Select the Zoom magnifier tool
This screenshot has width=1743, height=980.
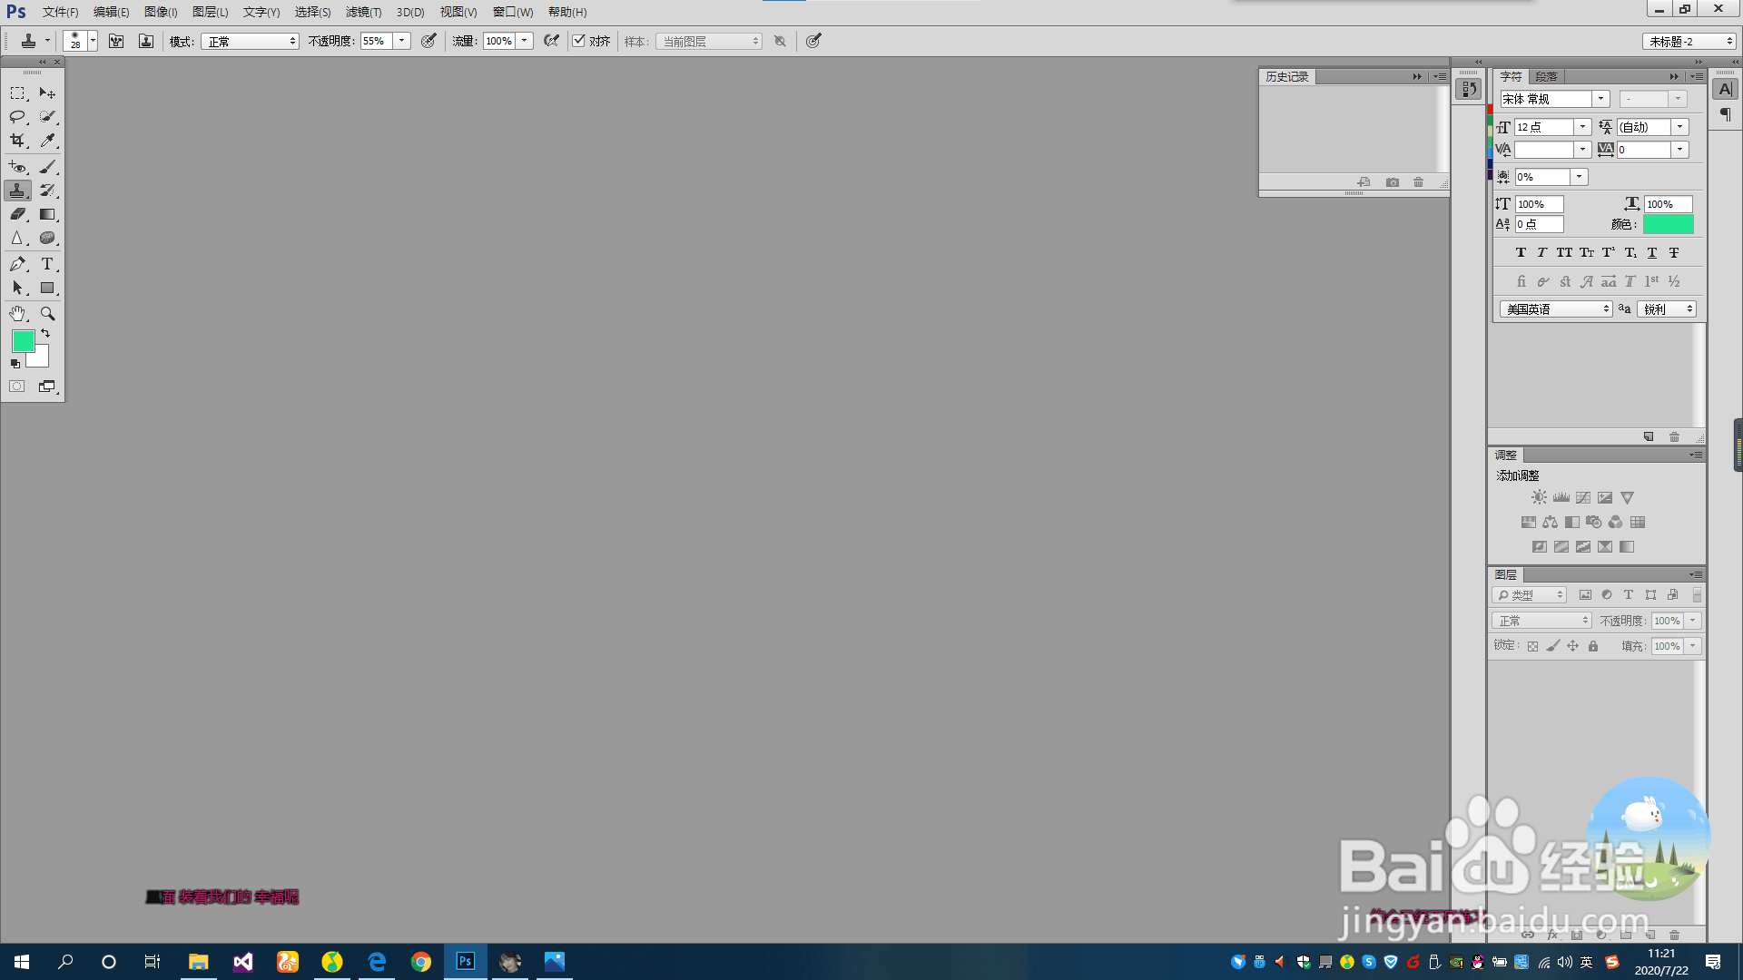(x=47, y=314)
